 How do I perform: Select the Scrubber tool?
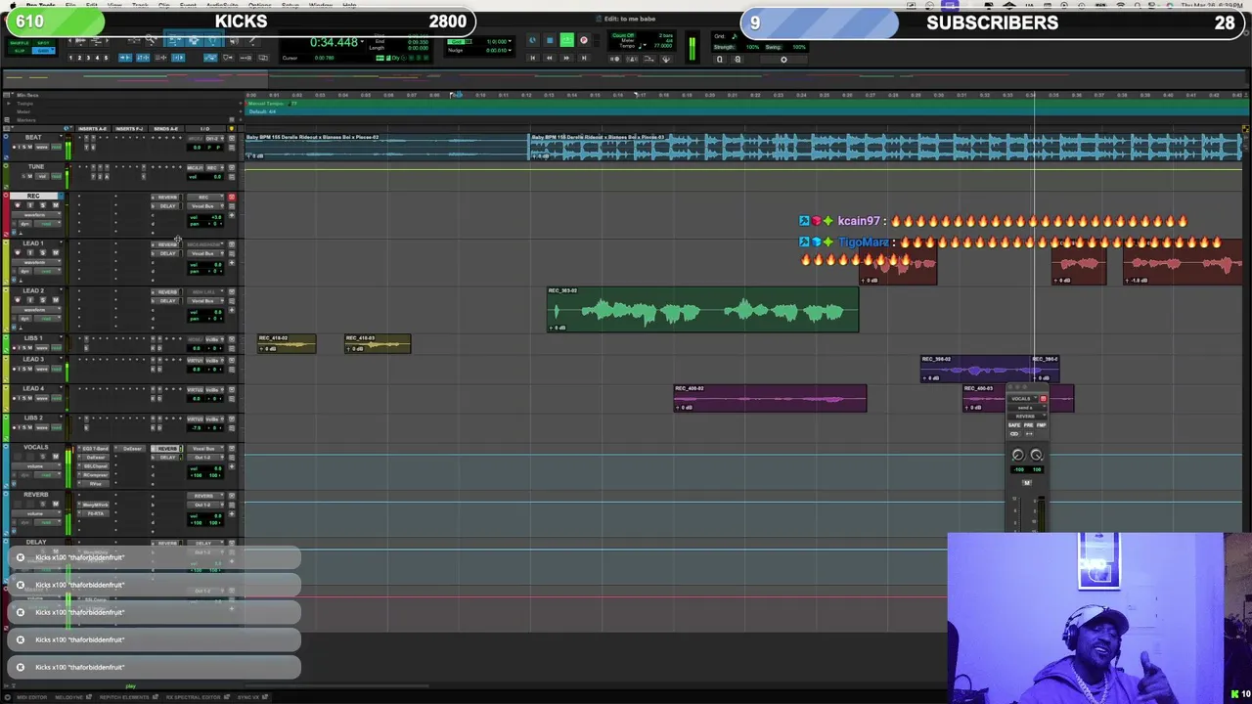pyautogui.click(x=233, y=41)
